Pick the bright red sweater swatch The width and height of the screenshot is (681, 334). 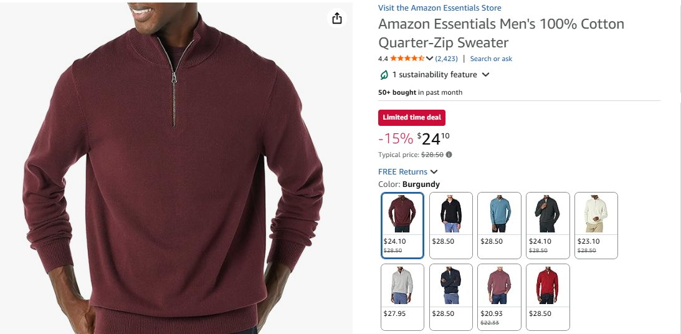click(547, 297)
